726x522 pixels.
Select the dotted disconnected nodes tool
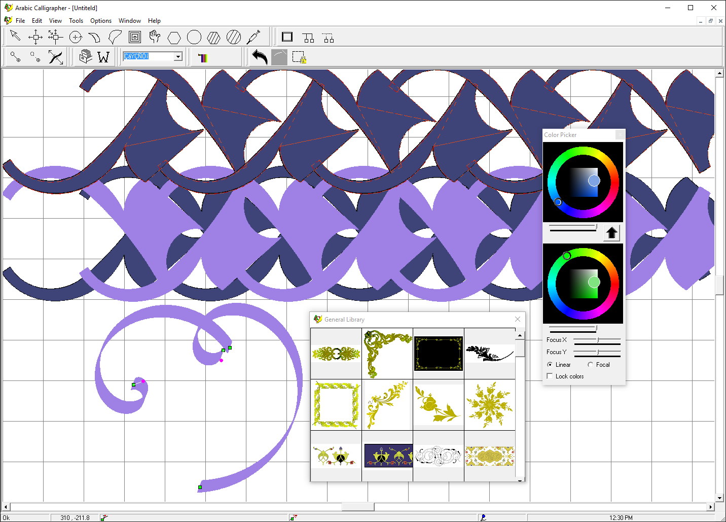pos(35,57)
